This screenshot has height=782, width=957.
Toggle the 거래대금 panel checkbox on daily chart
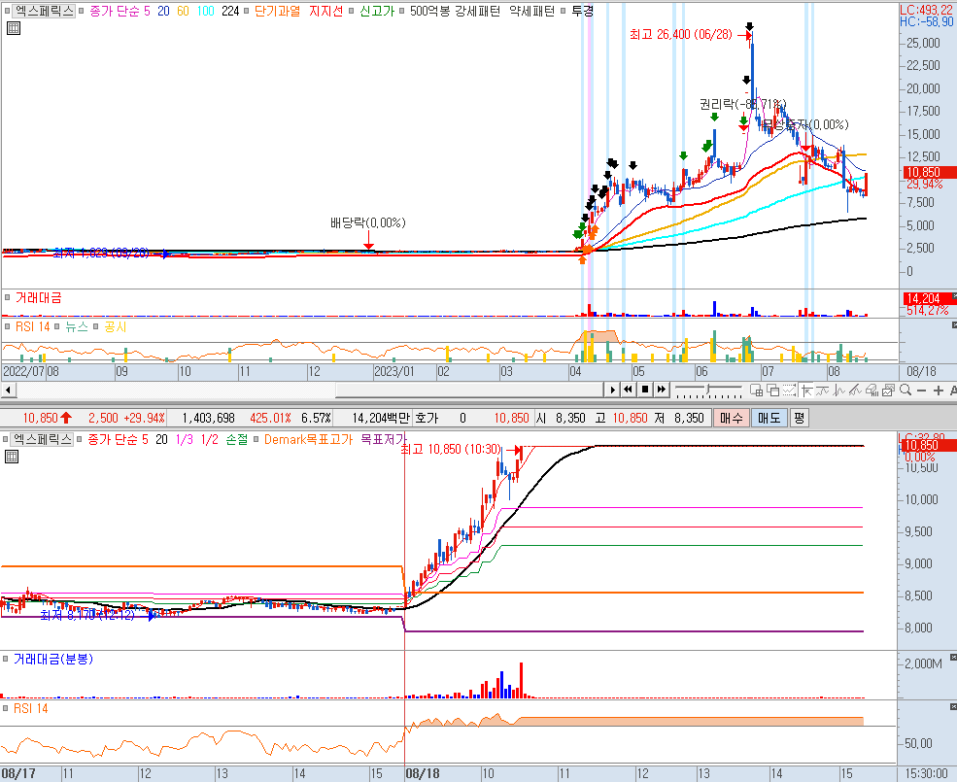(8, 298)
